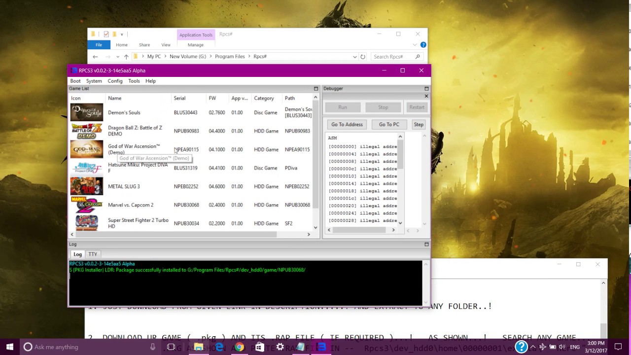631x355 pixels.
Task: Click the Go To Address button
Action: [347, 124]
